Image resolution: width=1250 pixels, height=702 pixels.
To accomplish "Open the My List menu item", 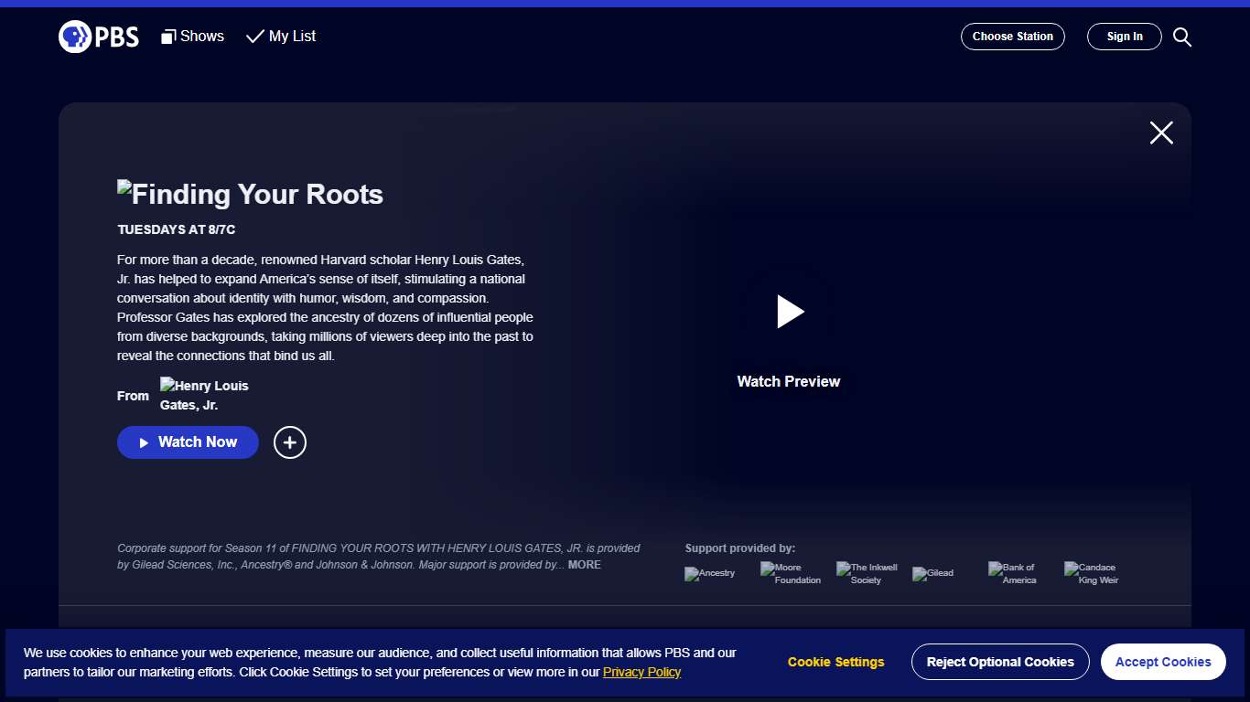I will coord(281,36).
